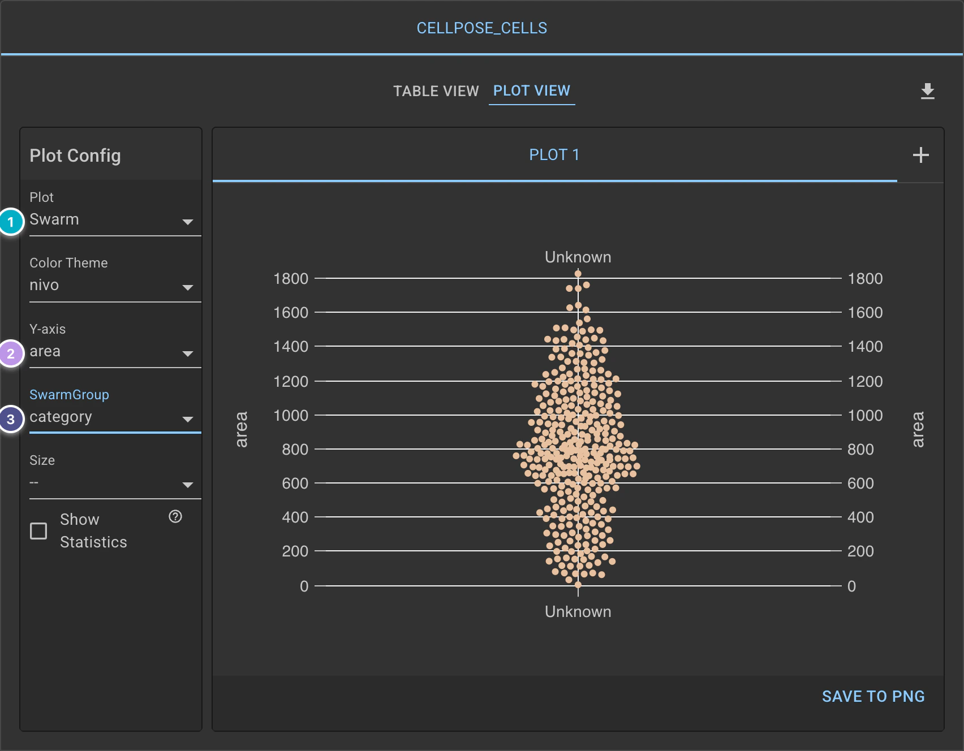
Task: Open the Color Theme dropdown showing nivo
Action: click(x=115, y=286)
